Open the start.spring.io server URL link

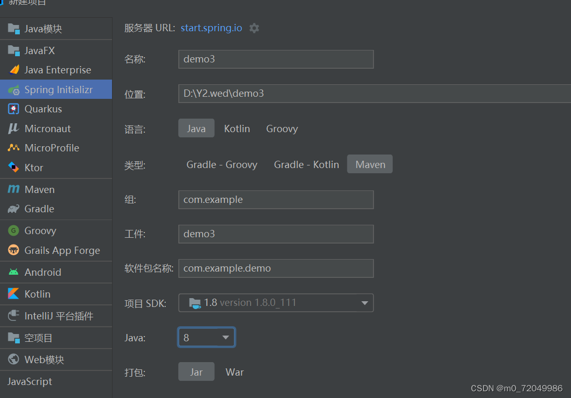(x=211, y=28)
